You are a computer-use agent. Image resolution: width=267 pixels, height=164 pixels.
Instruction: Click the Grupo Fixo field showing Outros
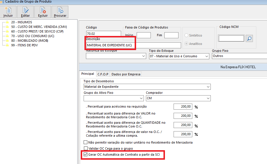coord(239,56)
